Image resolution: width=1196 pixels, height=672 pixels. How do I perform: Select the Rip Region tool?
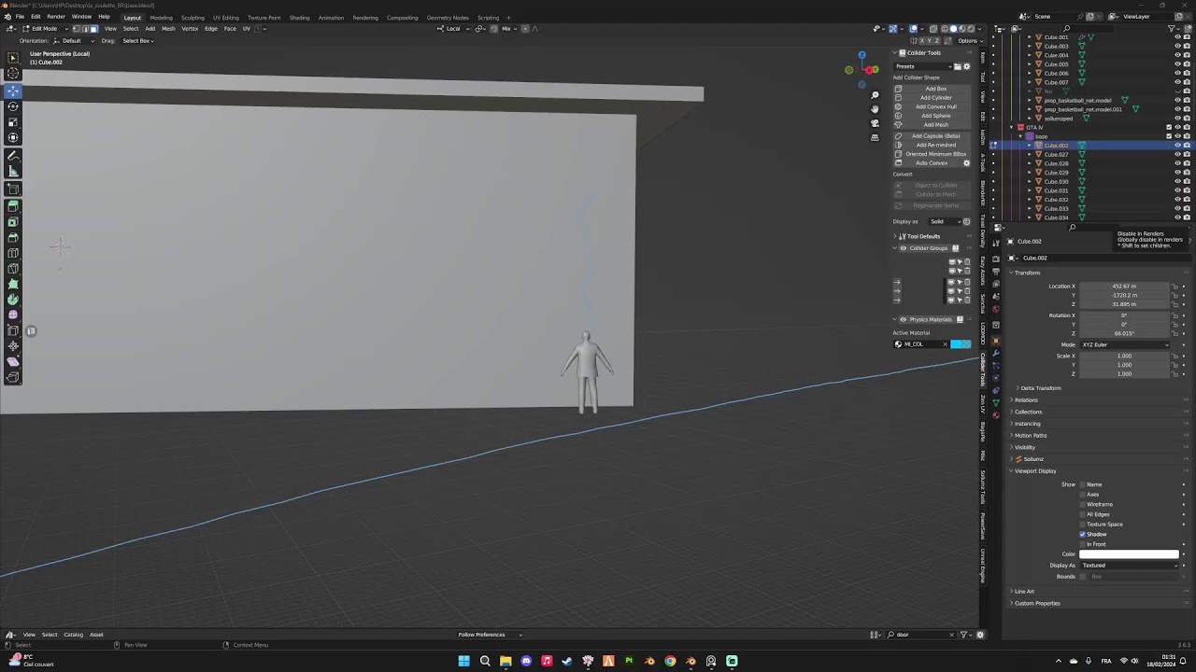pos(13,377)
